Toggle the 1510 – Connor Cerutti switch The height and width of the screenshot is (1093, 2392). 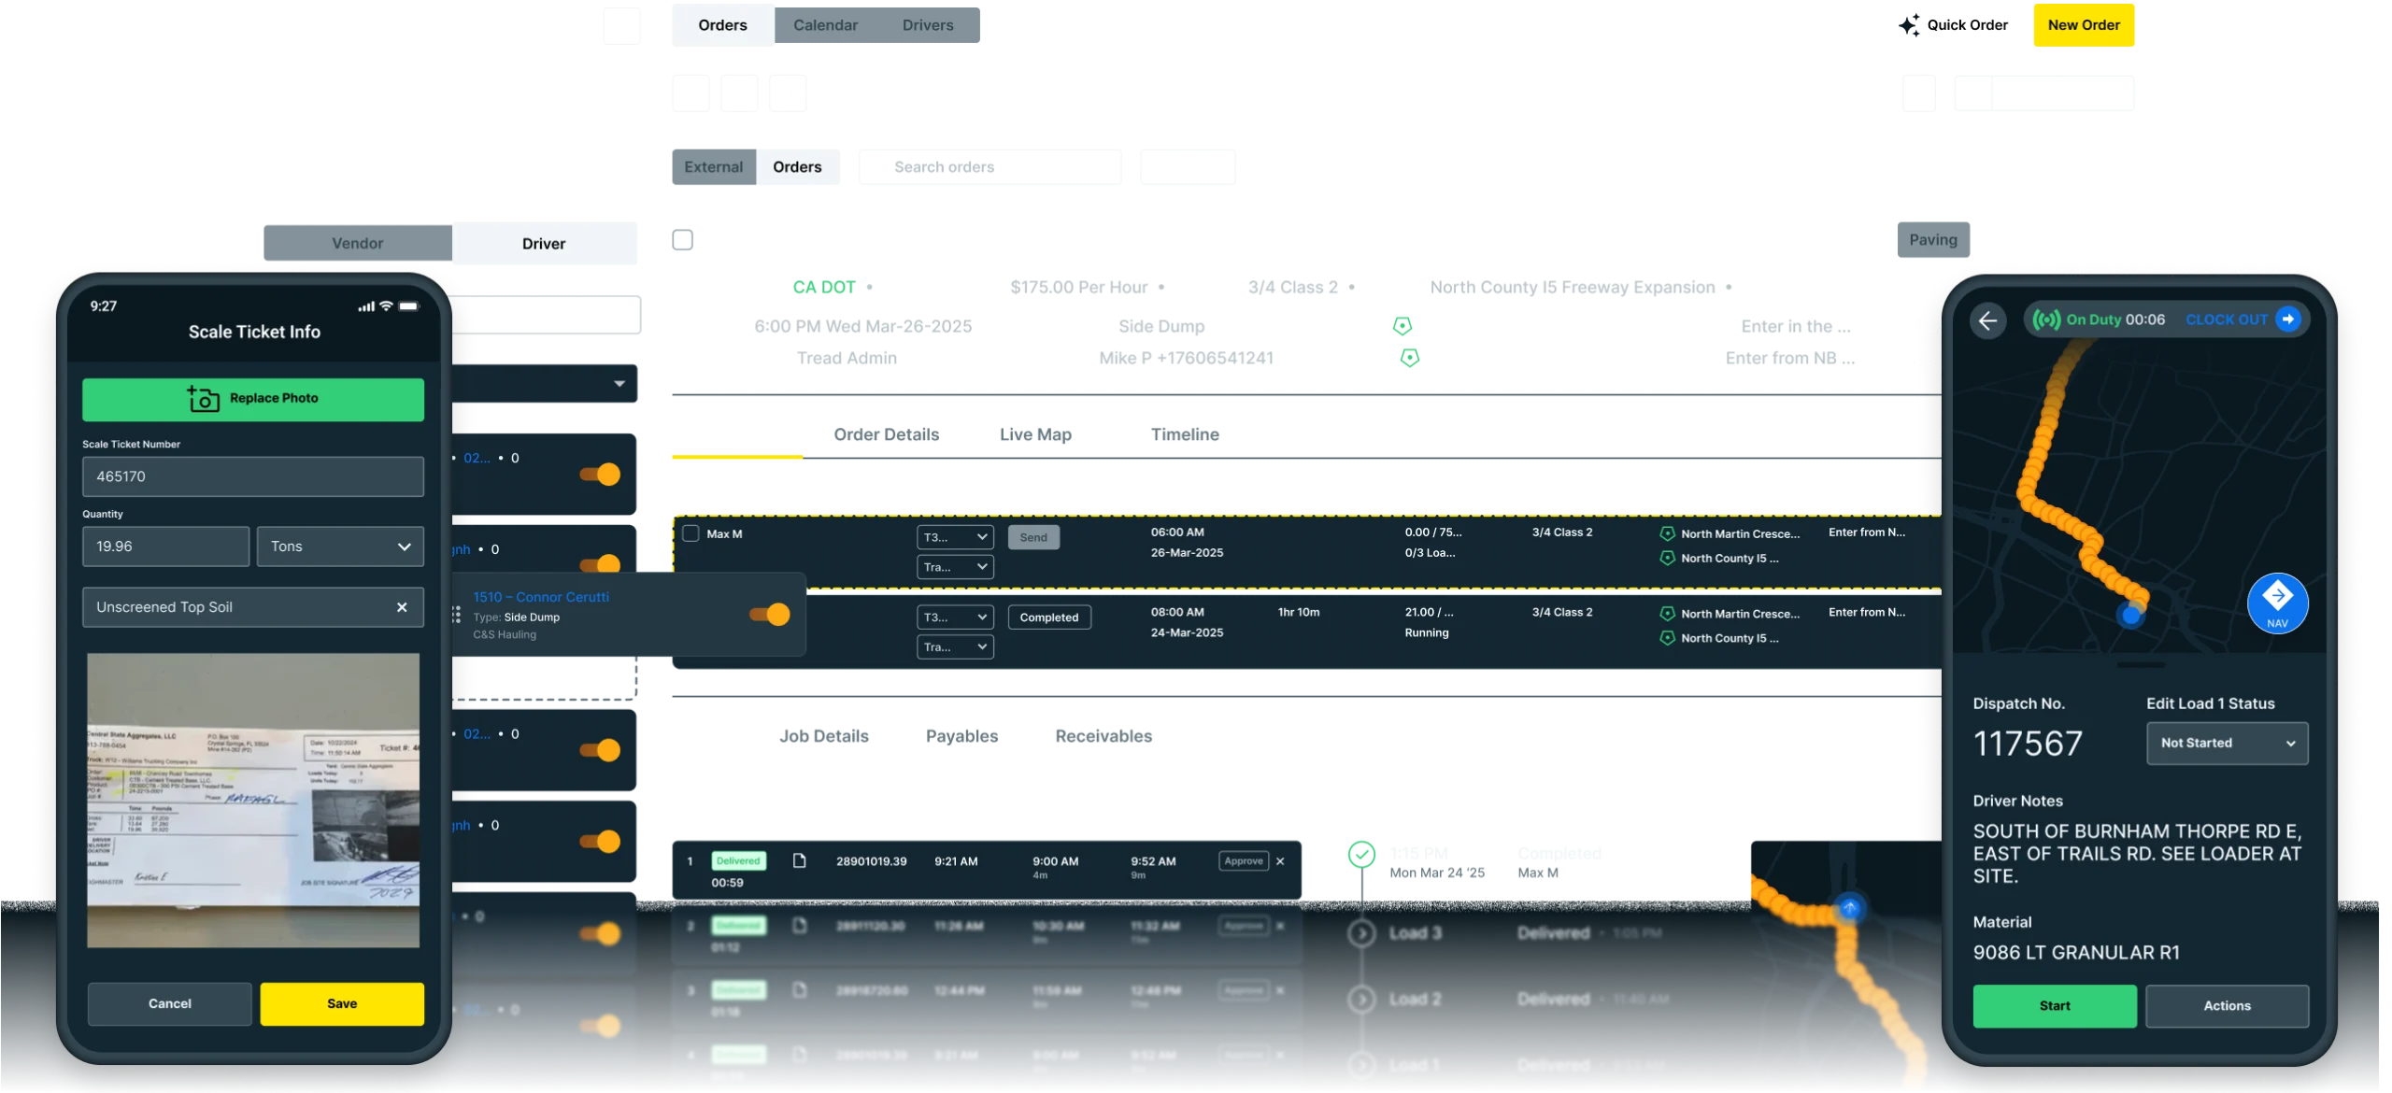pos(769,615)
